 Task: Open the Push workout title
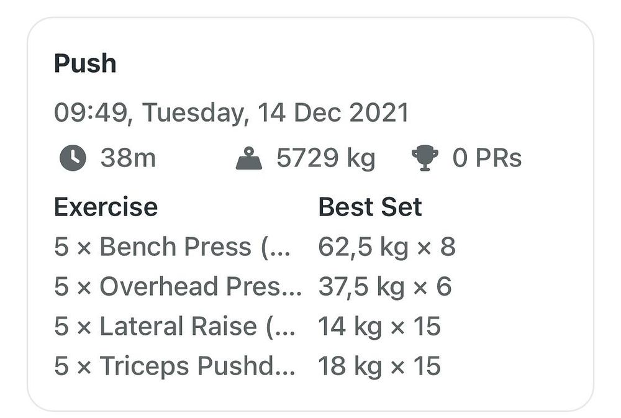click(85, 63)
